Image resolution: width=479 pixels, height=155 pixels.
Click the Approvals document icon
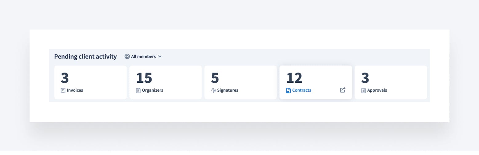364,90
